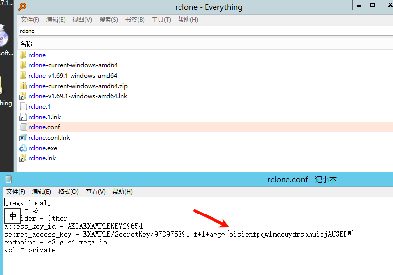Open the 书签(B) menu in Everything
The image size is (393, 275).
click(135, 20)
